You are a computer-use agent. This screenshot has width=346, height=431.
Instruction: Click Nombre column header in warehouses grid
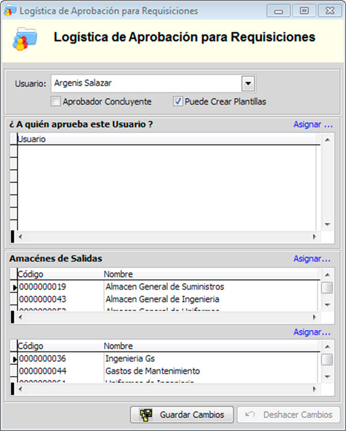point(118,274)
